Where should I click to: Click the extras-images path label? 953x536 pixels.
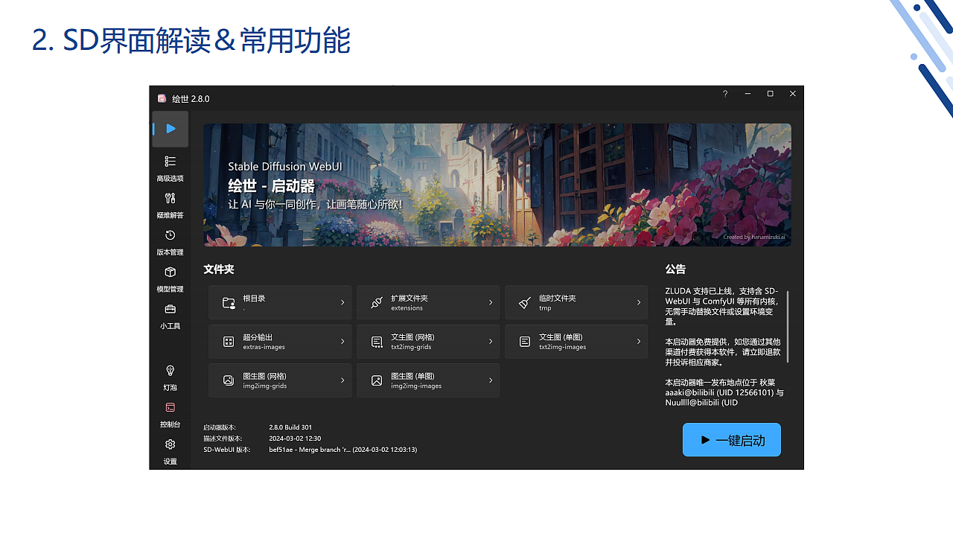coord(264,347)
